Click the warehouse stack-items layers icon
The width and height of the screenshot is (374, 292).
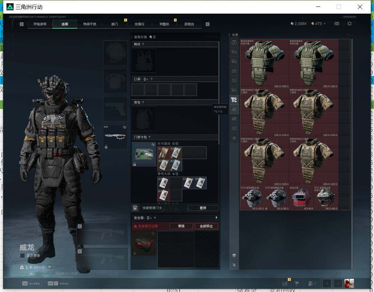pyautogui.click(x=234, y=255)
